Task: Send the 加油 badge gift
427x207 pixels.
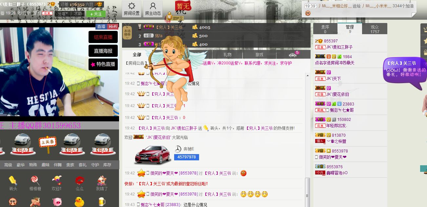Action: coord(13,202)
